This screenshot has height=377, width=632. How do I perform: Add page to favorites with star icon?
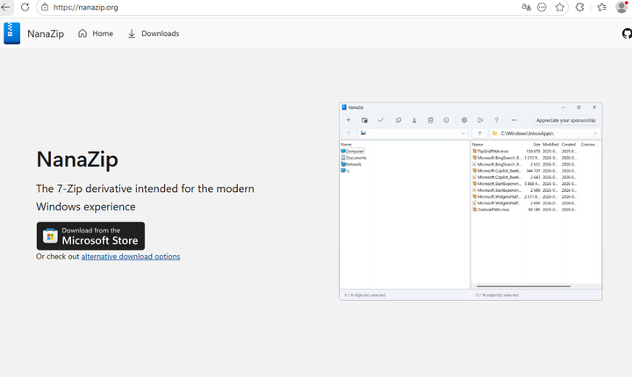click(559, 7)
